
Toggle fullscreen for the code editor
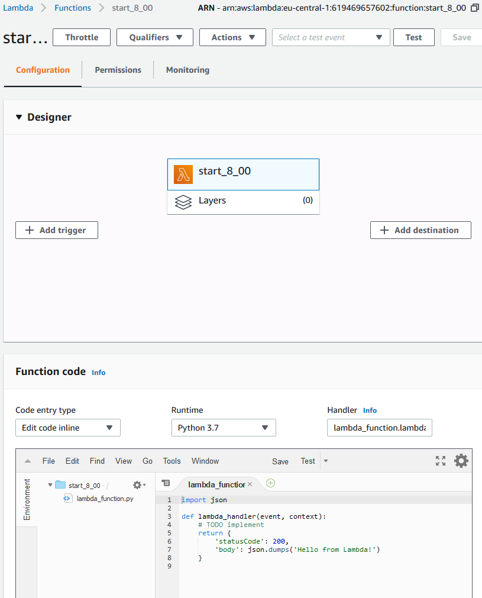441,461
